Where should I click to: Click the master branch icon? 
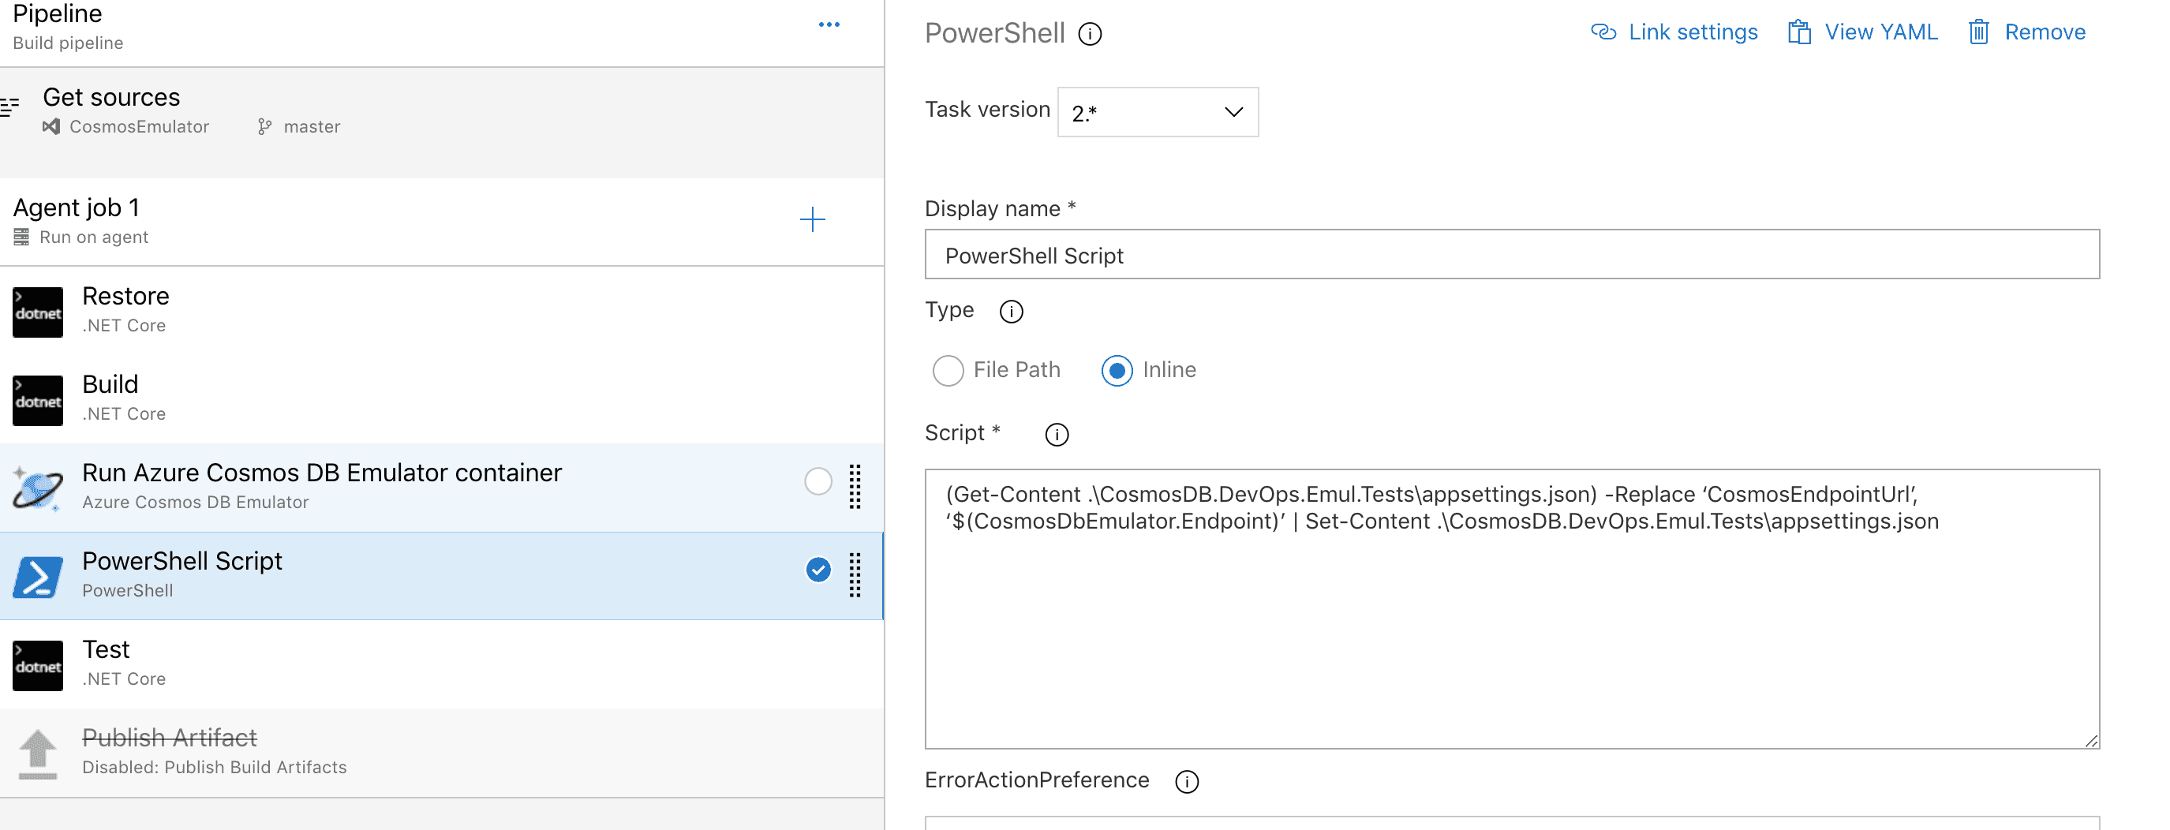coord(264,126)
